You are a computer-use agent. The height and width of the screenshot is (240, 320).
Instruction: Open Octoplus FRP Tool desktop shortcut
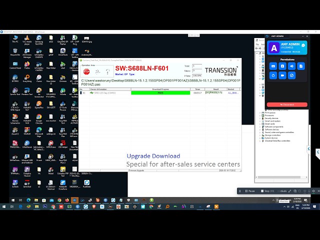coord(63,171)
